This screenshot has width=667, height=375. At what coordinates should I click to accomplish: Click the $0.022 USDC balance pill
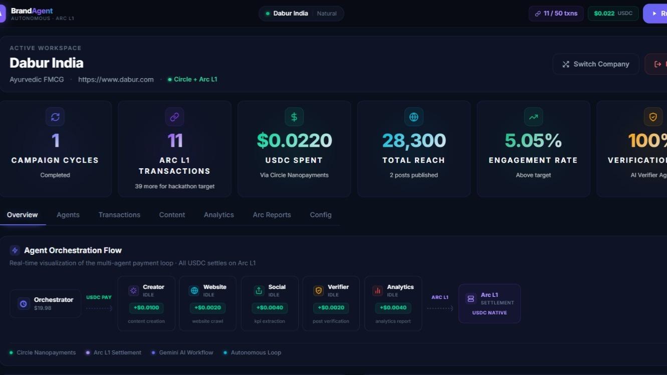point(613,14)
